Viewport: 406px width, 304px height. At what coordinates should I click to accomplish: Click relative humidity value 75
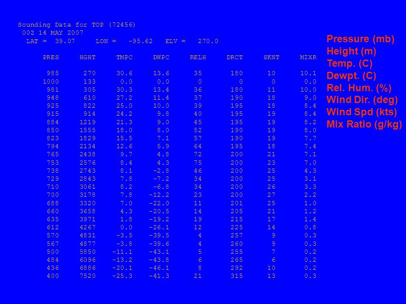[x=198, y=163]
